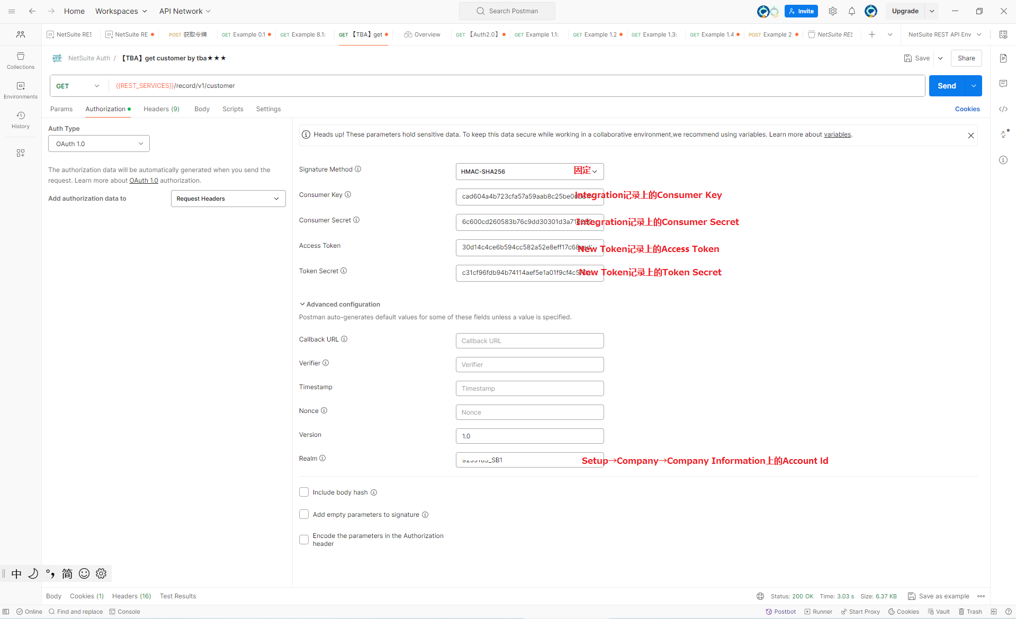Open the configure sidebar grid icon
Viewport: 1016px width, 619px height.
[21, 153]
